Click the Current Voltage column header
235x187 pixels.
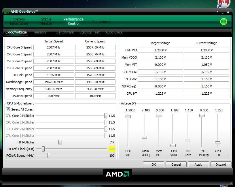(206, 43)
